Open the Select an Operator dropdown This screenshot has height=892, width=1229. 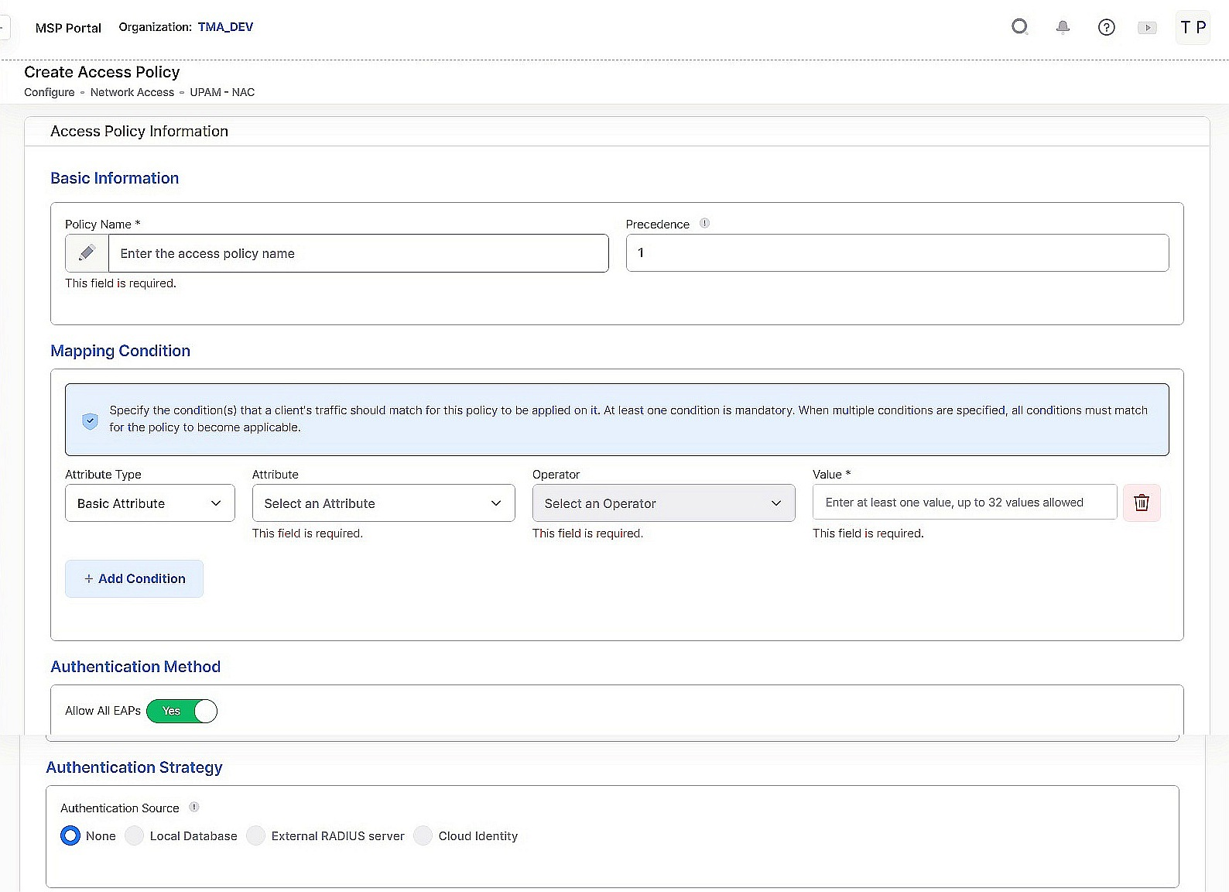pyautogui.click(x=664, y=503)
